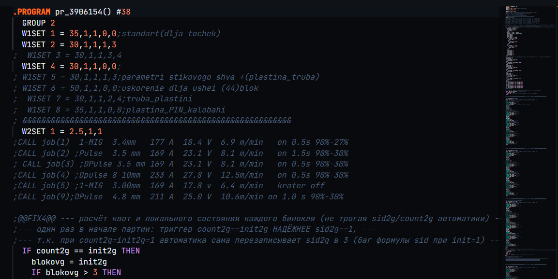Click the #38 number after the program name
558x279 pixels.
click(123, 12)
